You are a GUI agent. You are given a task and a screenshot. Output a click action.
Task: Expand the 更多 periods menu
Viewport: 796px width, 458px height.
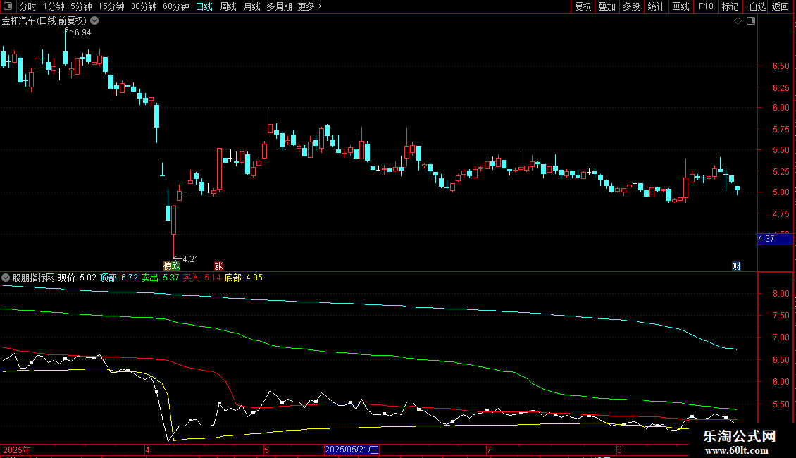pos(309,6)
